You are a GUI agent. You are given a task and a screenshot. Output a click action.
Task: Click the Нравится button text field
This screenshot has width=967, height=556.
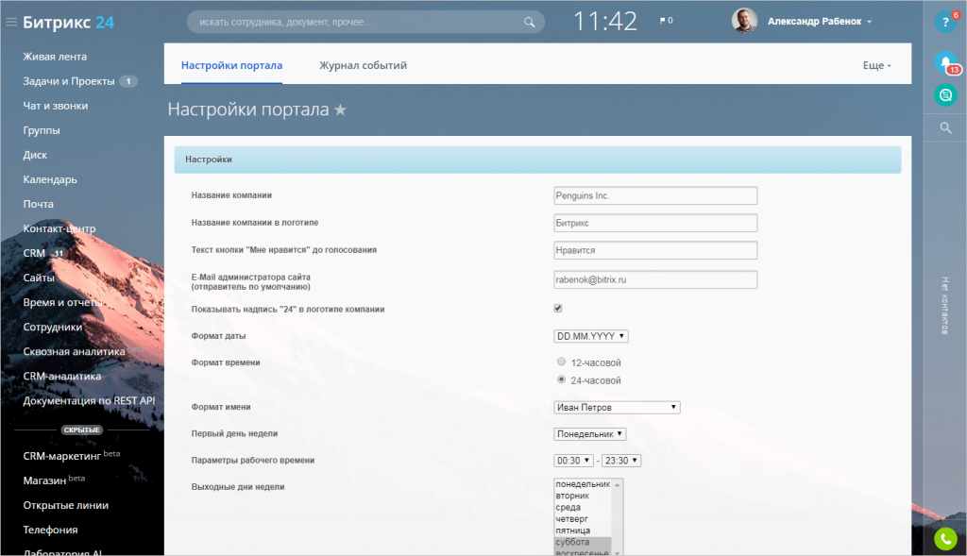coord(655,250)
